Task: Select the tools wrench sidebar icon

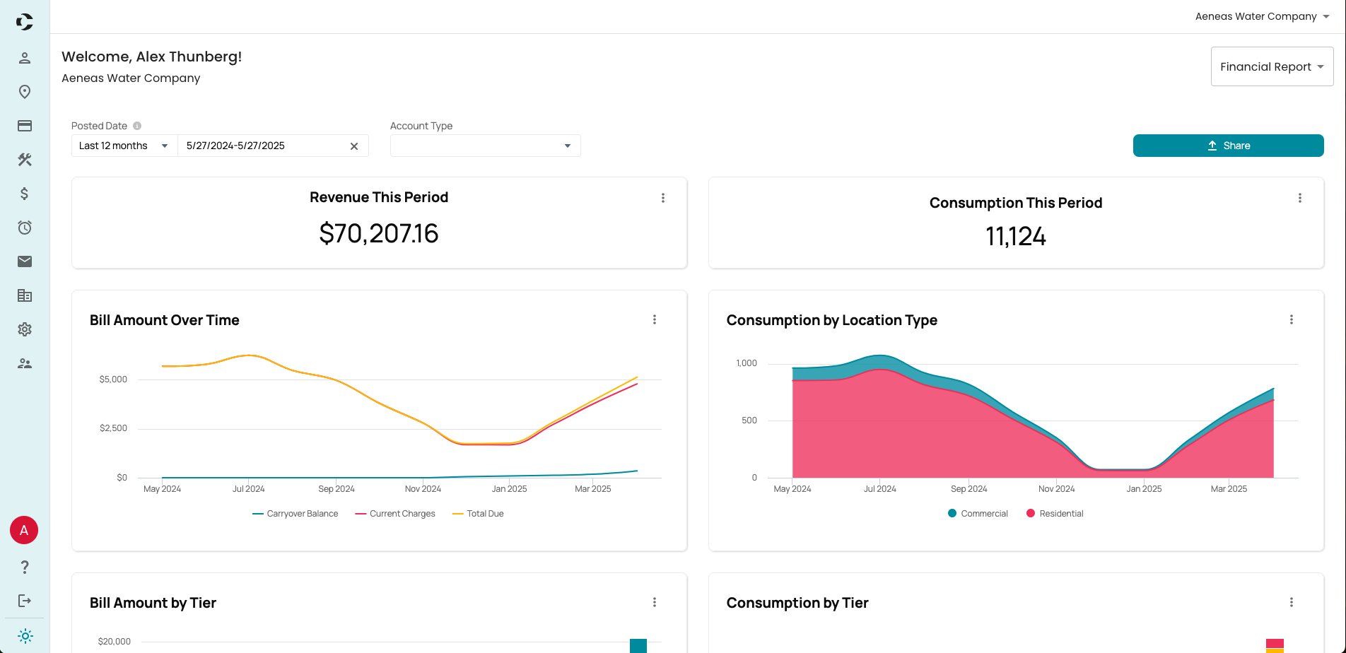Action: [x=25, y=160]
